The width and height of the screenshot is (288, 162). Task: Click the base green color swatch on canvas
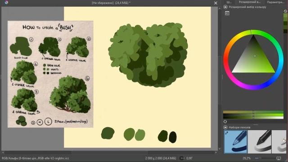pyautogui.click(x=108, y=133)
